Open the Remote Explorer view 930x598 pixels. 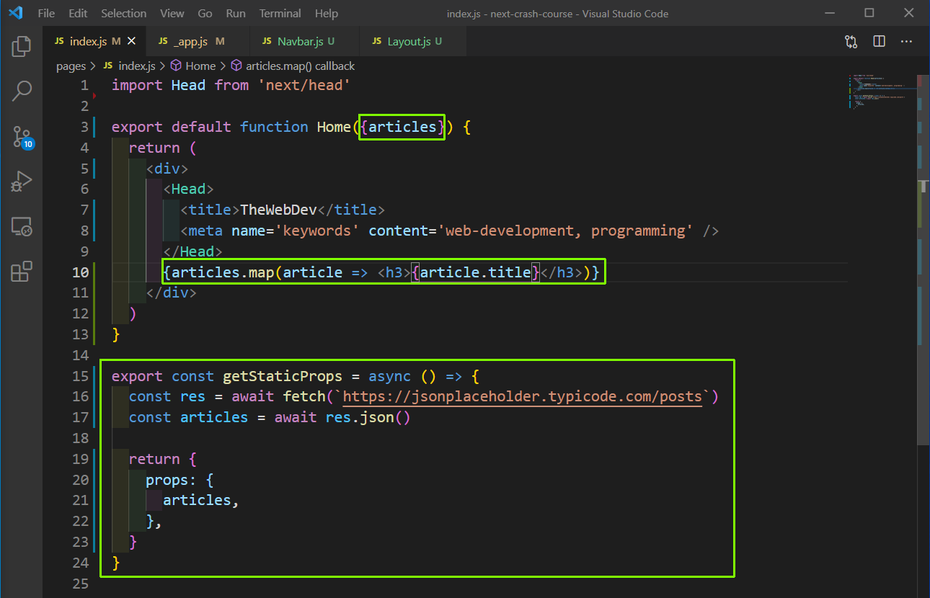click(x=22, y=226)
